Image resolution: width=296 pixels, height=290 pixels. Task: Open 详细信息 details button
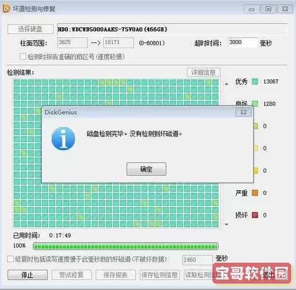[204, 72]
